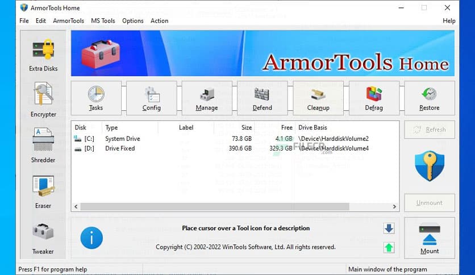Open the Defend firewall tool

pyautogui.click(x=262, y=98)
